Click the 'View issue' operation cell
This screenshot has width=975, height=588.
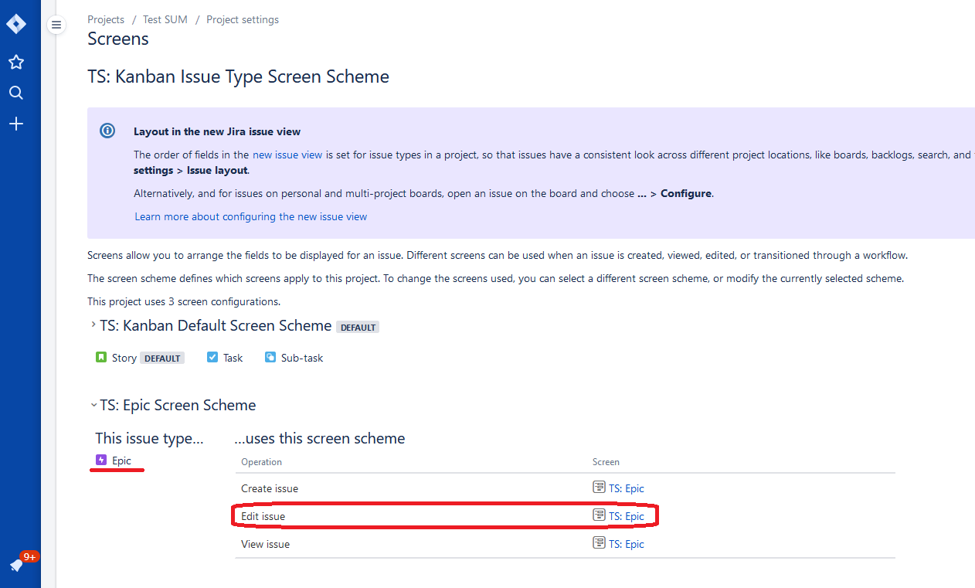(266, 544)
